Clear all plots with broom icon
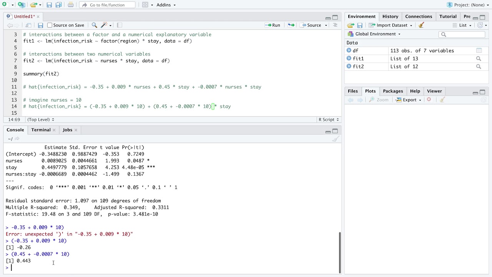Screen dimensions: 492x277 pyautogui.click(x=442, y=100)
